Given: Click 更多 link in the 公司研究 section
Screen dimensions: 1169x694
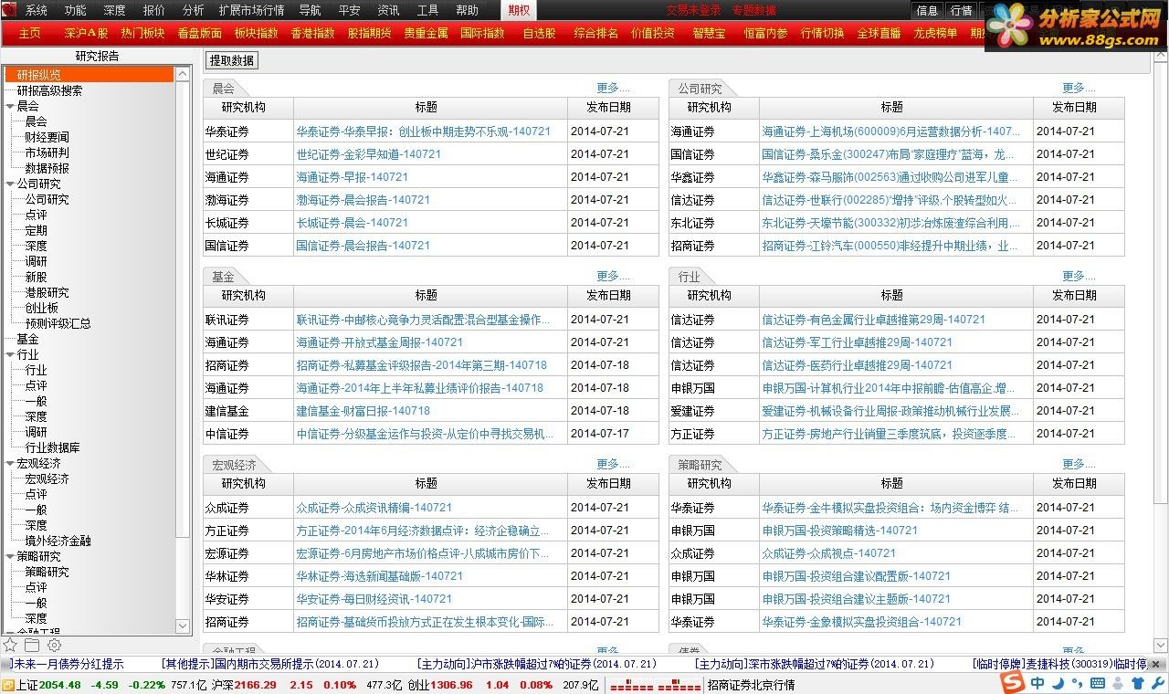Looking at the screenshot, I should 1079,88.
